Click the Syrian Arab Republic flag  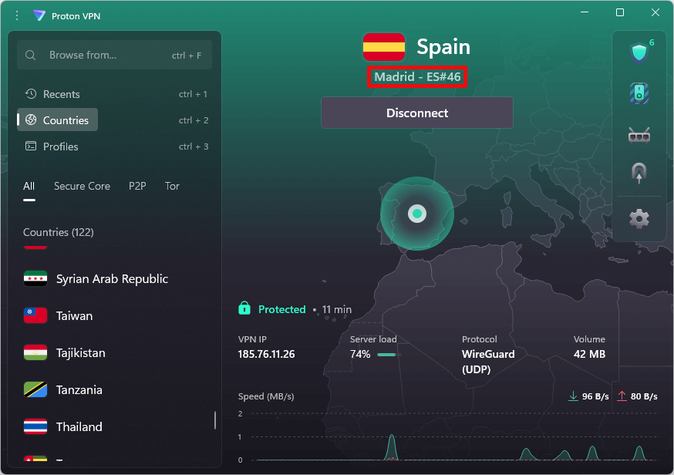[x=35, y=278]
